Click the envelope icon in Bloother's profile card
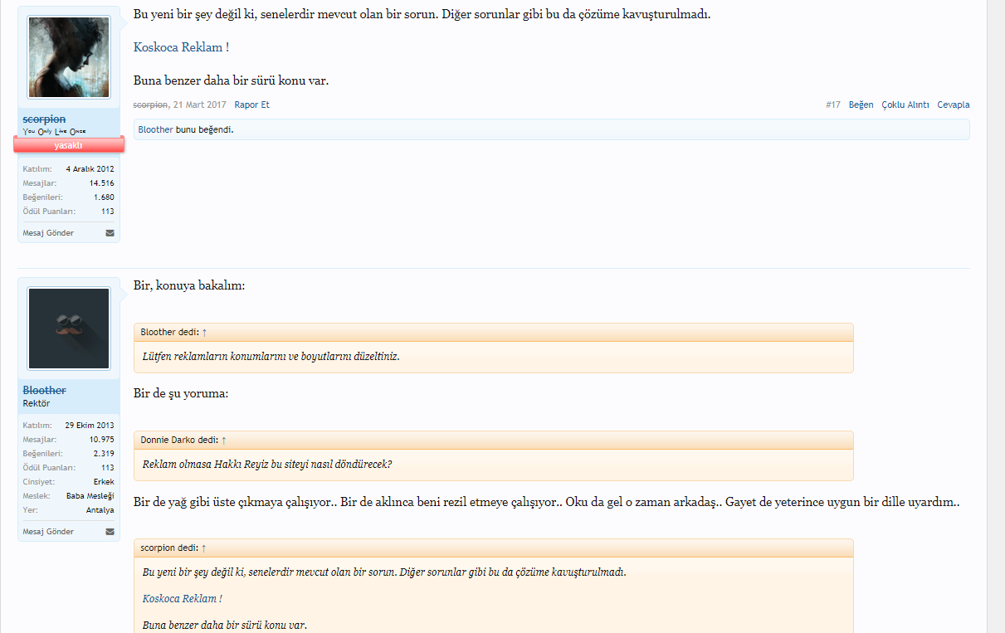 110,532
